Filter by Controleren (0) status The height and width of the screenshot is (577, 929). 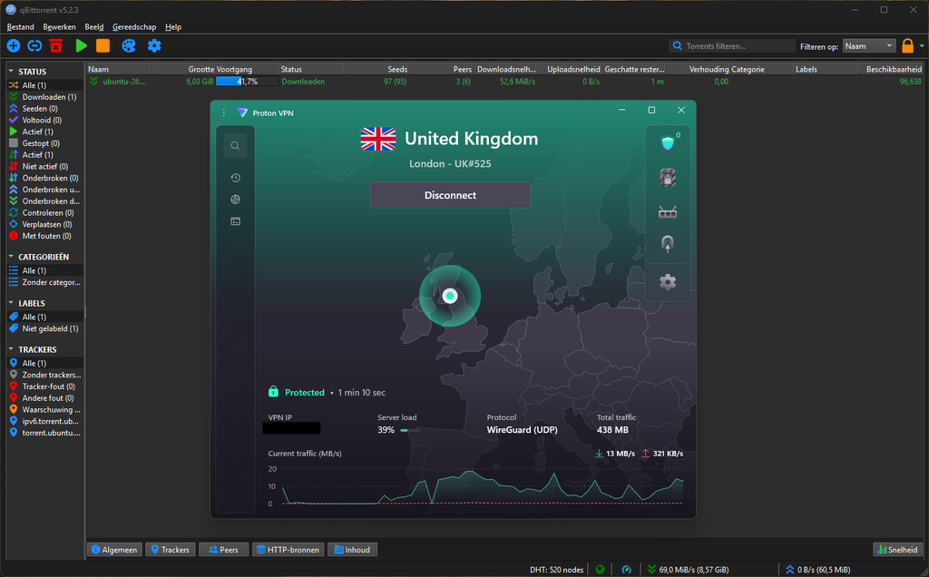click(45, 212)
